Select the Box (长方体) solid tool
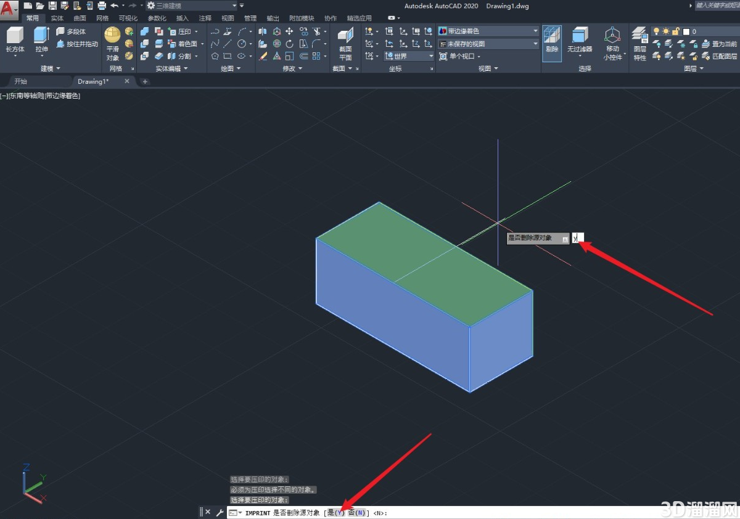Screen dimensions: 740x519 click(15, 41)
